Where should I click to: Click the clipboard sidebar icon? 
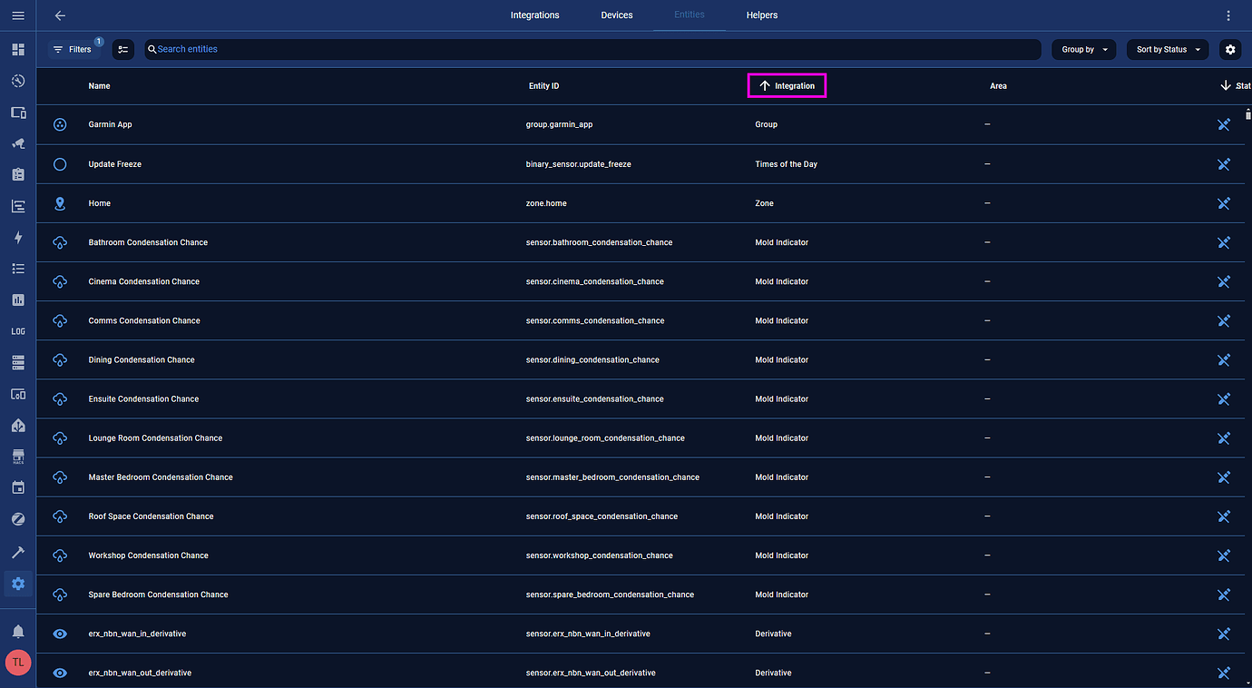(x=18, y=174)
